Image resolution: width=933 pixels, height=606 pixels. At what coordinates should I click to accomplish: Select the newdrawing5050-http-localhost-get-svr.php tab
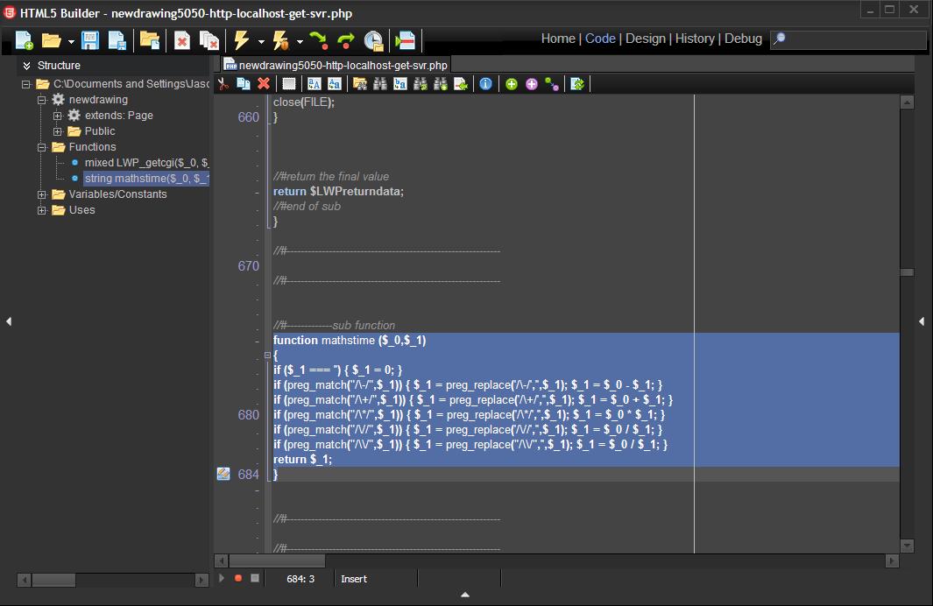(x=336, y=65)
